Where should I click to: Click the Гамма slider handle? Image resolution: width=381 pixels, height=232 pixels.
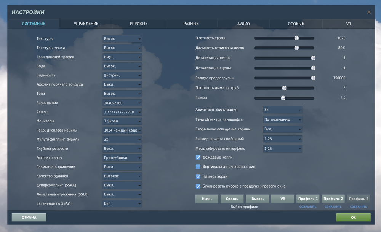[283, 98]
